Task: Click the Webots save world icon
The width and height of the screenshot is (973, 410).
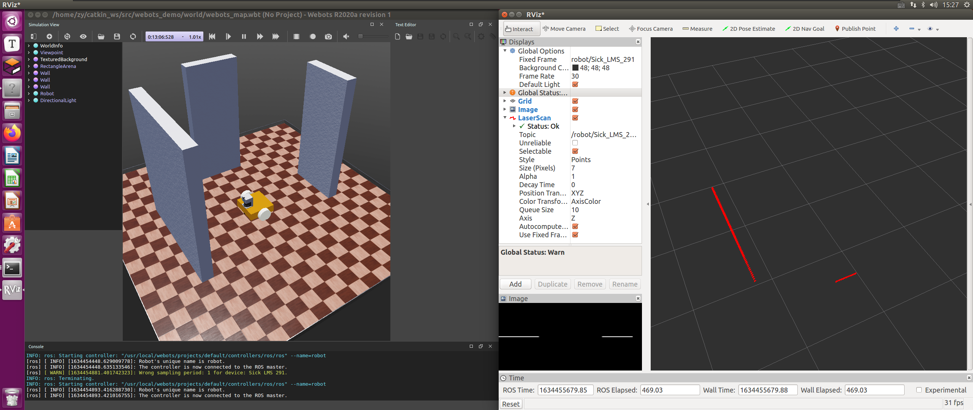Action: coord(117,36)
